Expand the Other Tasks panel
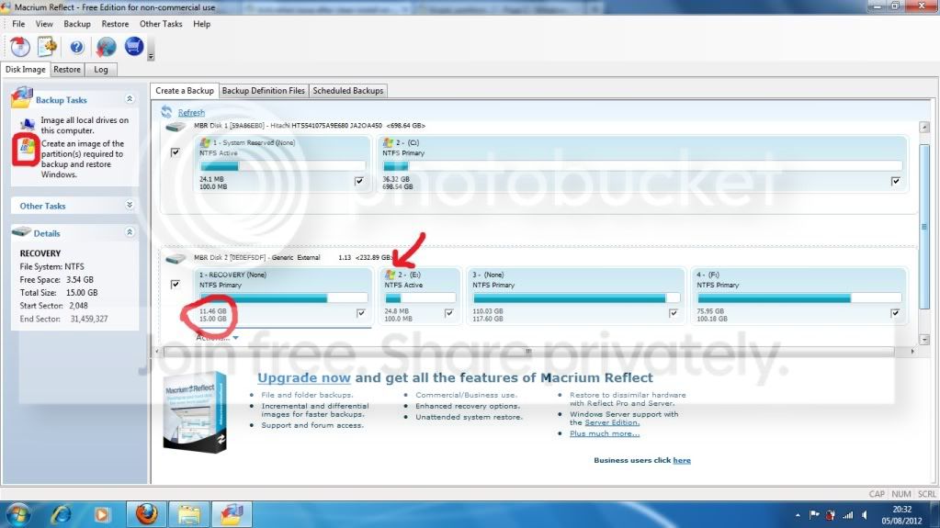Image resolution: width=940 pixels, height=528 pixels. (x=130, y=205)
